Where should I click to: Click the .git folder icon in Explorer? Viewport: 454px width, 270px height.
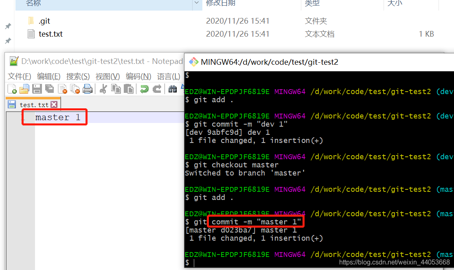(x=31, y=21)
